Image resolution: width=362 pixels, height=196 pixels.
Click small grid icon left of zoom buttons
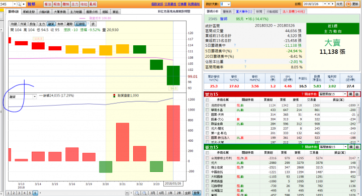tap(127, 193)
